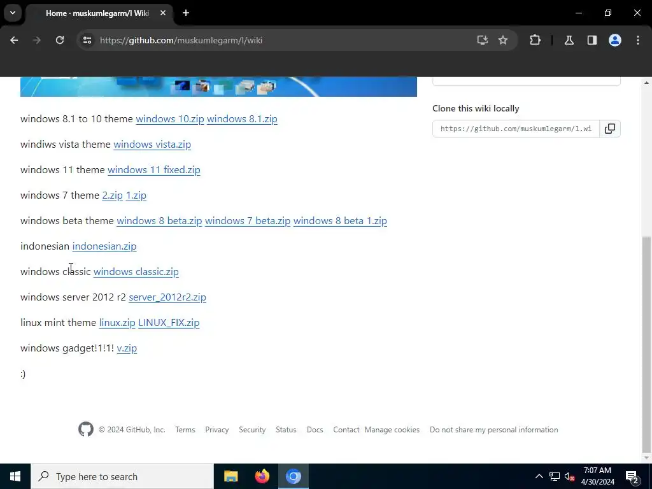652x489 pixels.
Task: Open the Terms footer link
Action: (x=185, y=430)
